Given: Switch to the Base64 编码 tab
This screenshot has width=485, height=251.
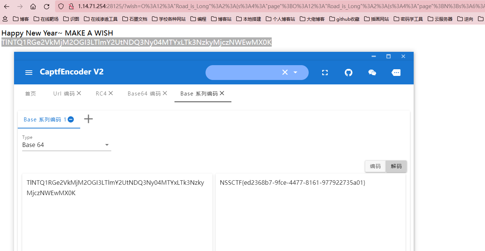Looking at the screenshot, I should click(x=144, y=94).
